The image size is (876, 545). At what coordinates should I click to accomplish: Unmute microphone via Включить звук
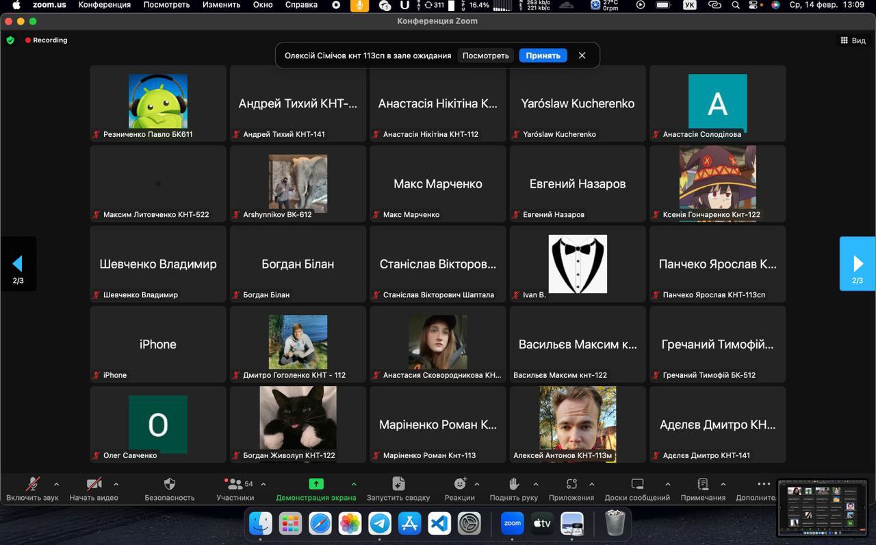[32, 490]
